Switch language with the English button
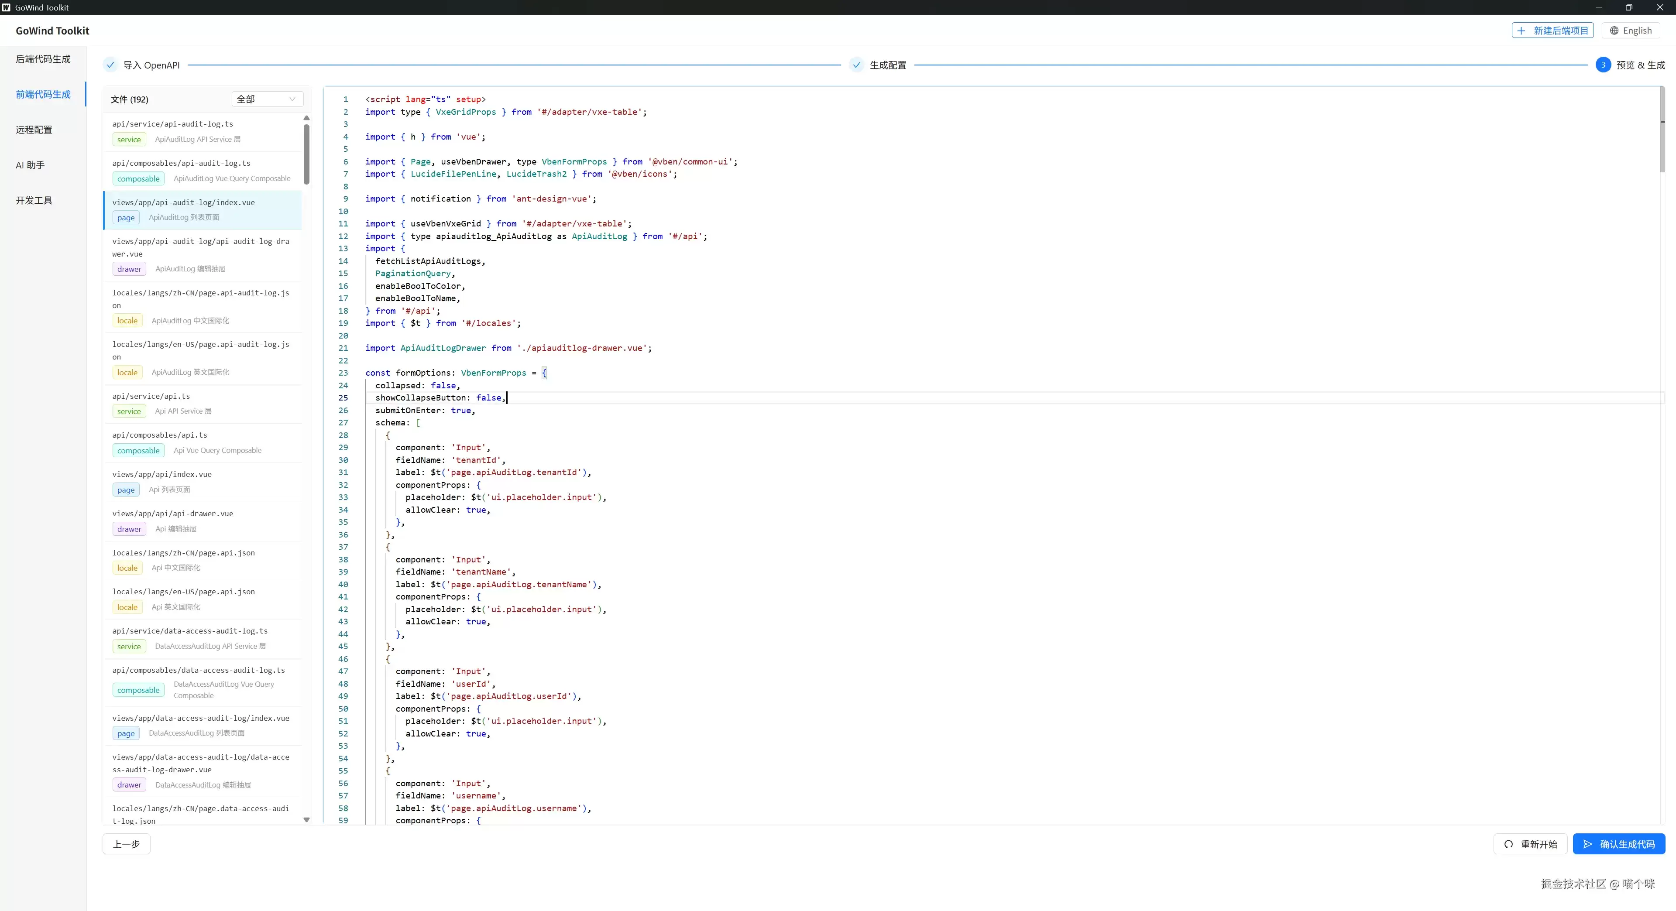The width and height of the screenshot is (1676, 911). tap(1631, 31)
